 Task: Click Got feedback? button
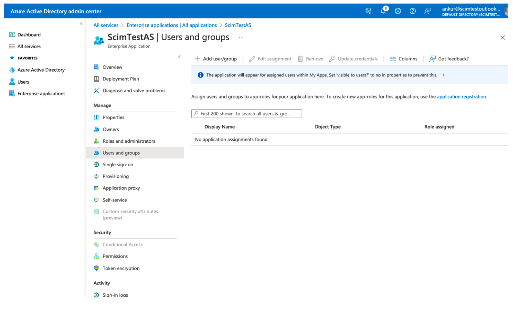[449, 59]
